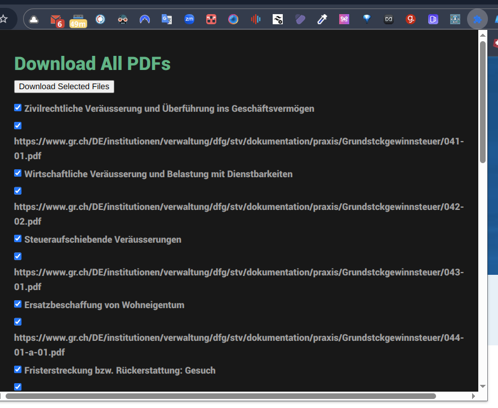Open the red 'g.' extension icon
Image resolution: width=498 pixels, height=408 pixels.
click(411, 19)
